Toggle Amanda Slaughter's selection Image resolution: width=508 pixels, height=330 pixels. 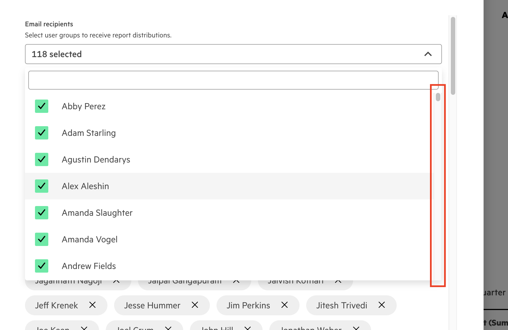42,213
